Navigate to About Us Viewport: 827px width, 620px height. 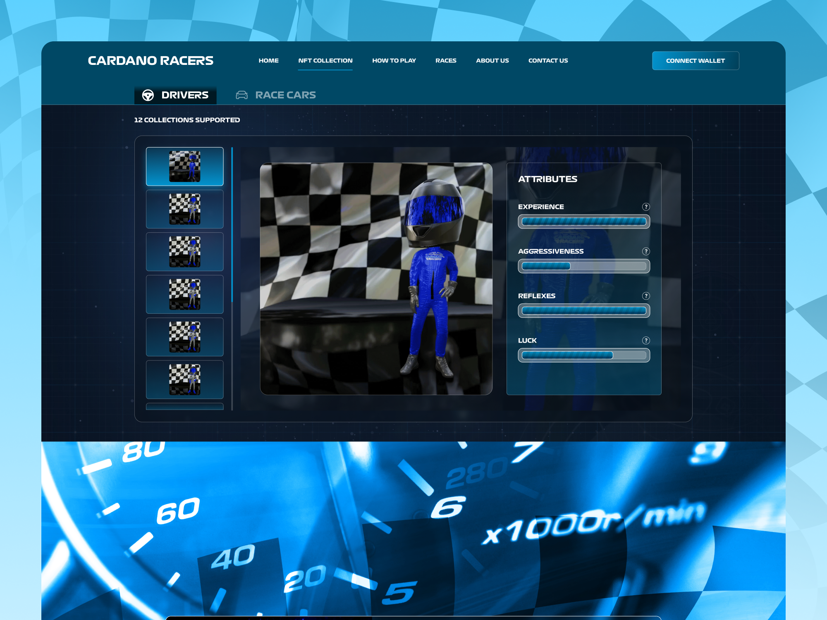492,60
